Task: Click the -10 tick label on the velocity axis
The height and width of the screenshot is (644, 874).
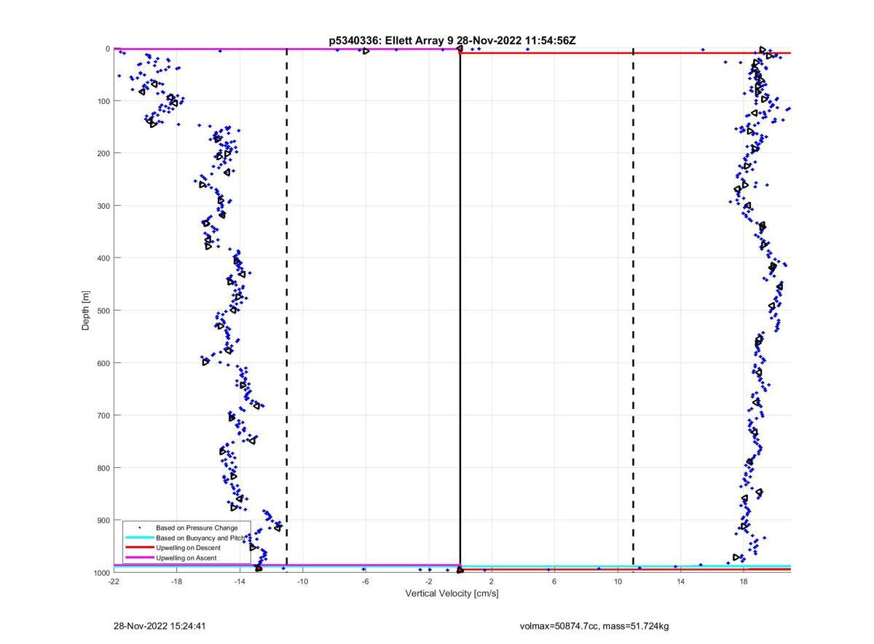Action: point(302,581)
